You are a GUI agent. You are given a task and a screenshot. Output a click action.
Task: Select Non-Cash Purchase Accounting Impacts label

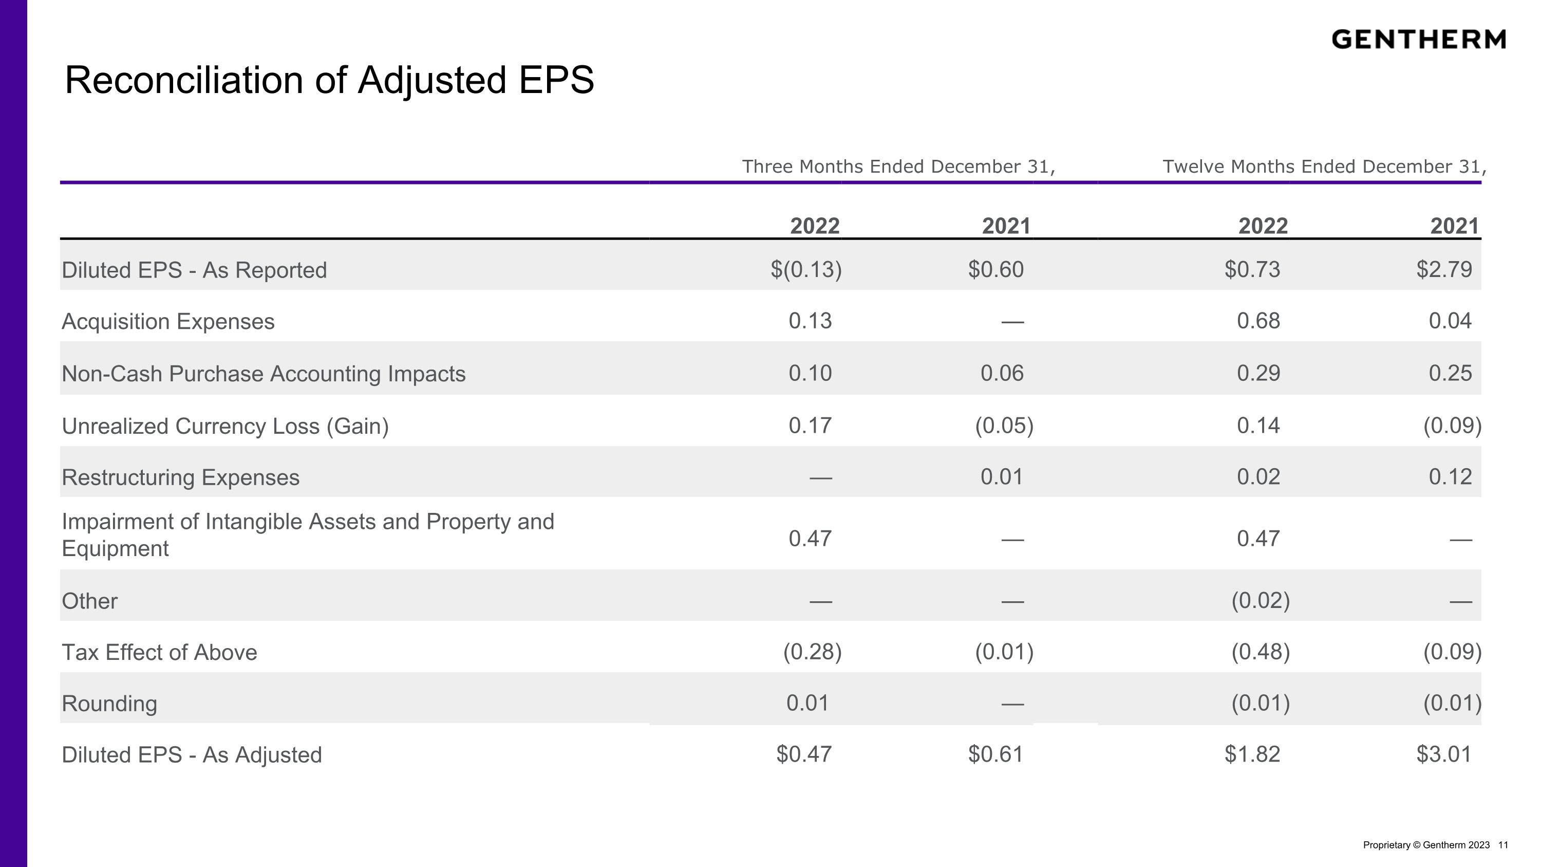pos(264,373)
